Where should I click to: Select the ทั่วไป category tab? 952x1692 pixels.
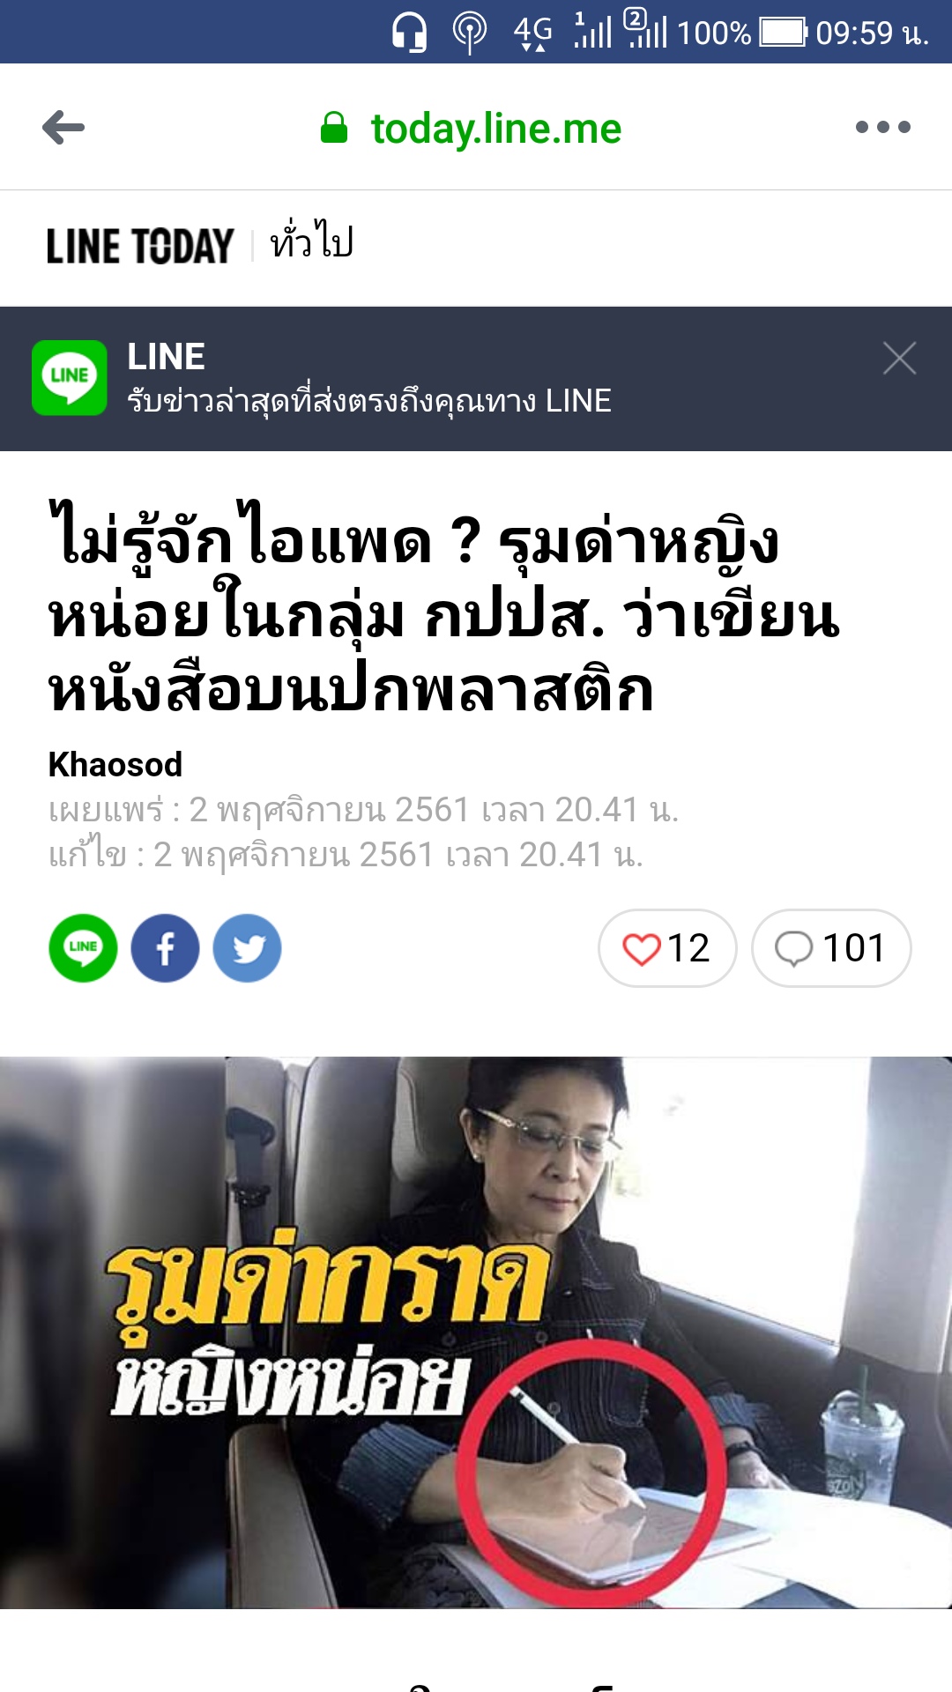coord(312,241)
